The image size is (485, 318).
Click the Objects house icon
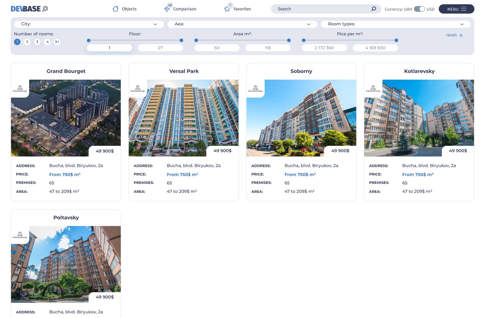coord(116,9)
